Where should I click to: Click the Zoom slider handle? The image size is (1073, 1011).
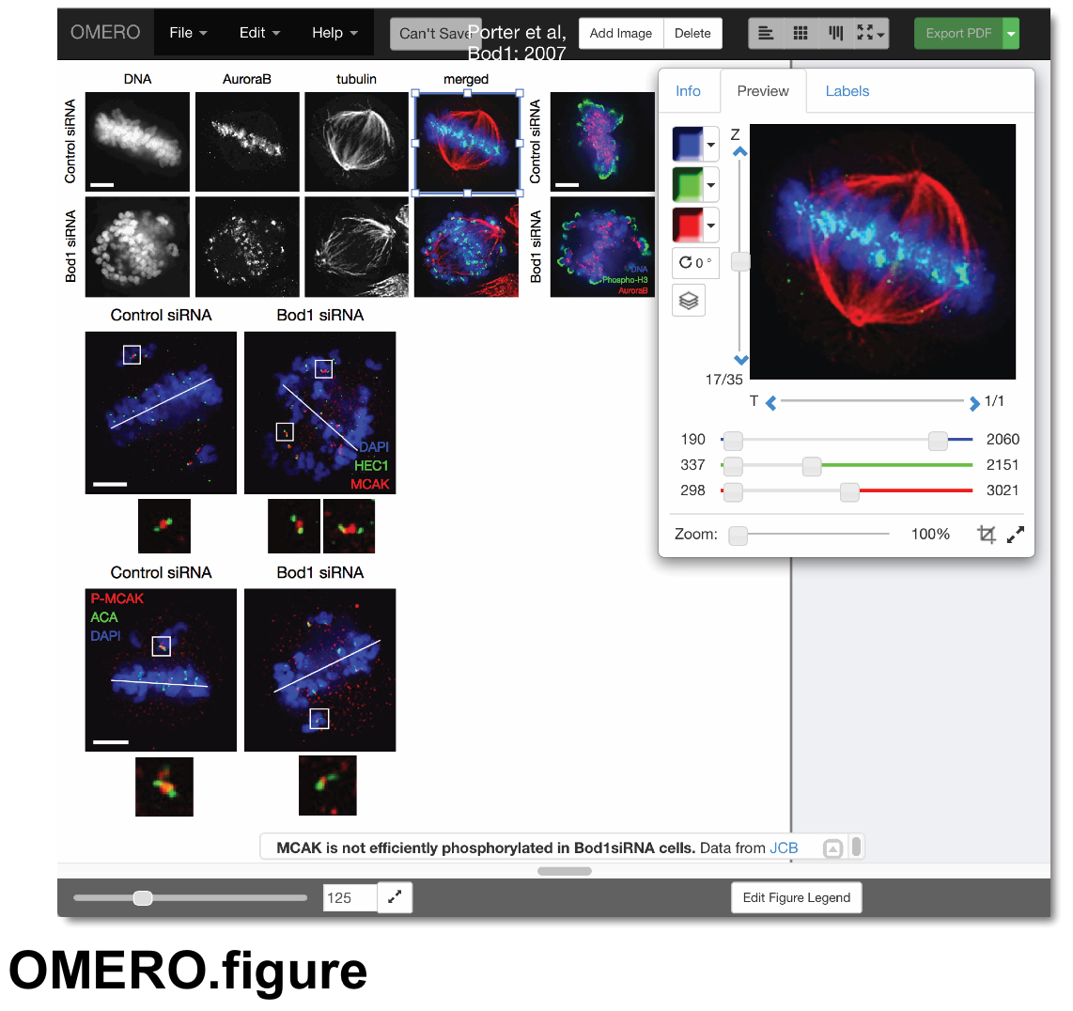(x=738, y=536)
